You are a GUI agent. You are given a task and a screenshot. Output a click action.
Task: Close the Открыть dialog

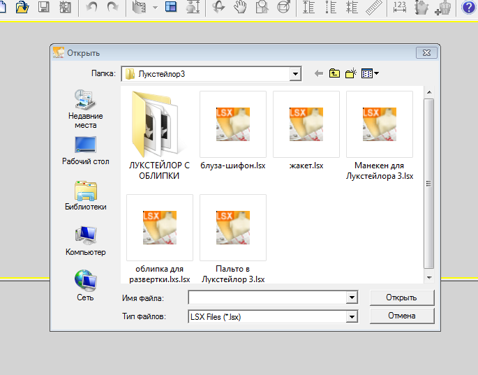pos(426,53)
